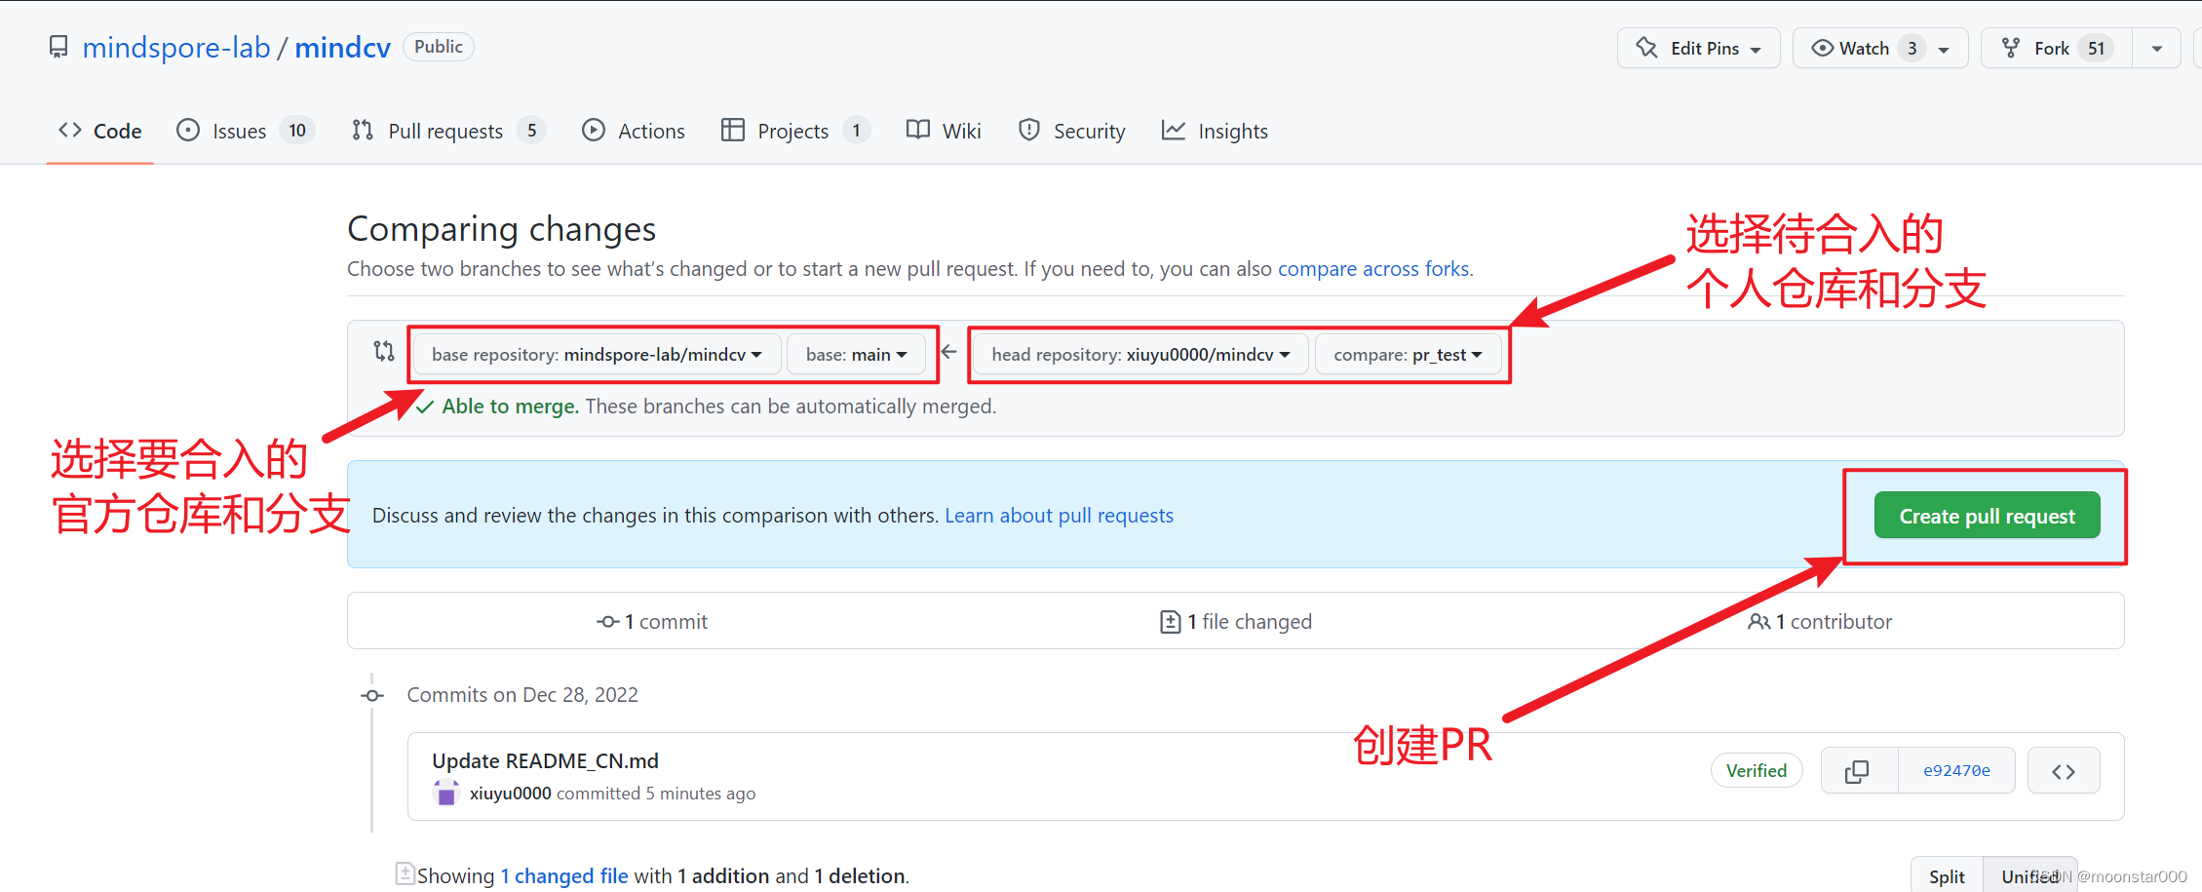Image resolution: width=2202 pixels, height=892 pixels.
Task: Open the Update README_CN.md commit
Action: point(545,760)
